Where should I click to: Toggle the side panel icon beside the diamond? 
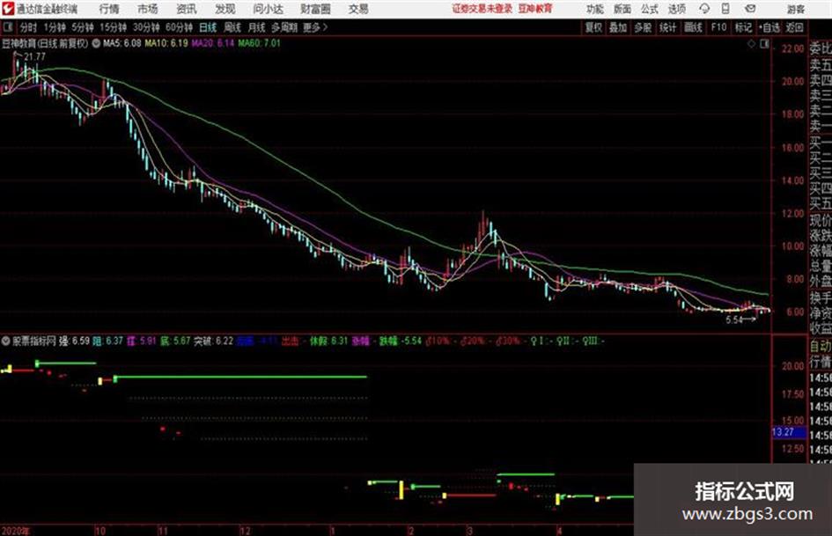coord(764,44)
